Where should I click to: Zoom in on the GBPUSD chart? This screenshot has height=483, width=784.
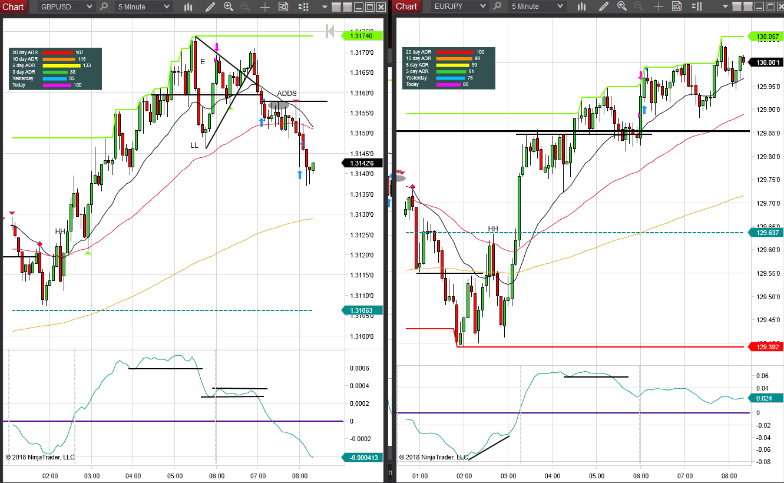229,6
